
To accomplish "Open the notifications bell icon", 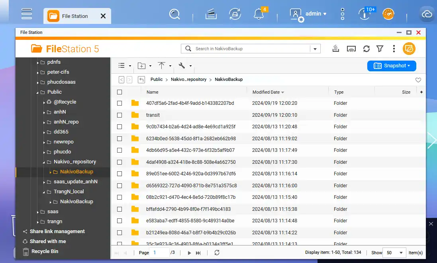I will click(259, 14).
